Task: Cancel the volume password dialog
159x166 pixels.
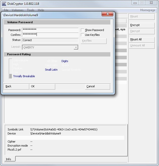Action: click(x=98, y=87)
